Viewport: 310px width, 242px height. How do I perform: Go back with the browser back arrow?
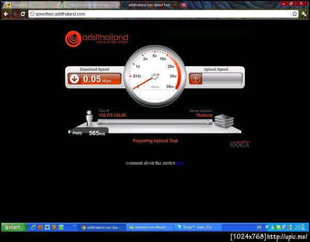(6, 14)
